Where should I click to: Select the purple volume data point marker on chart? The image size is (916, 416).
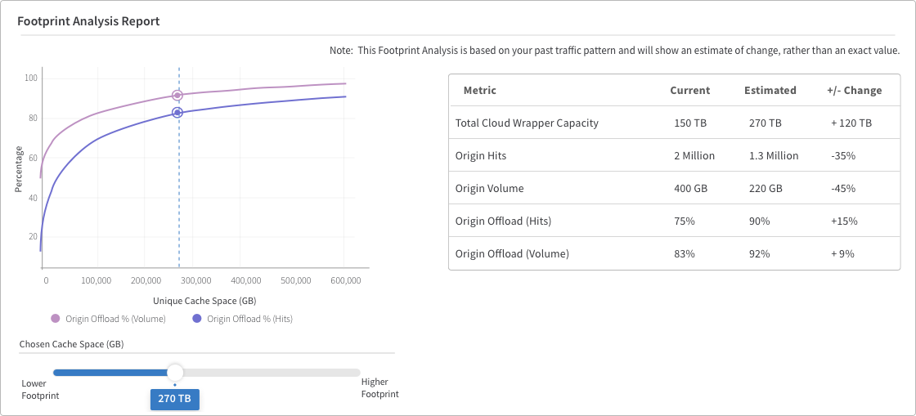[177, 96]
